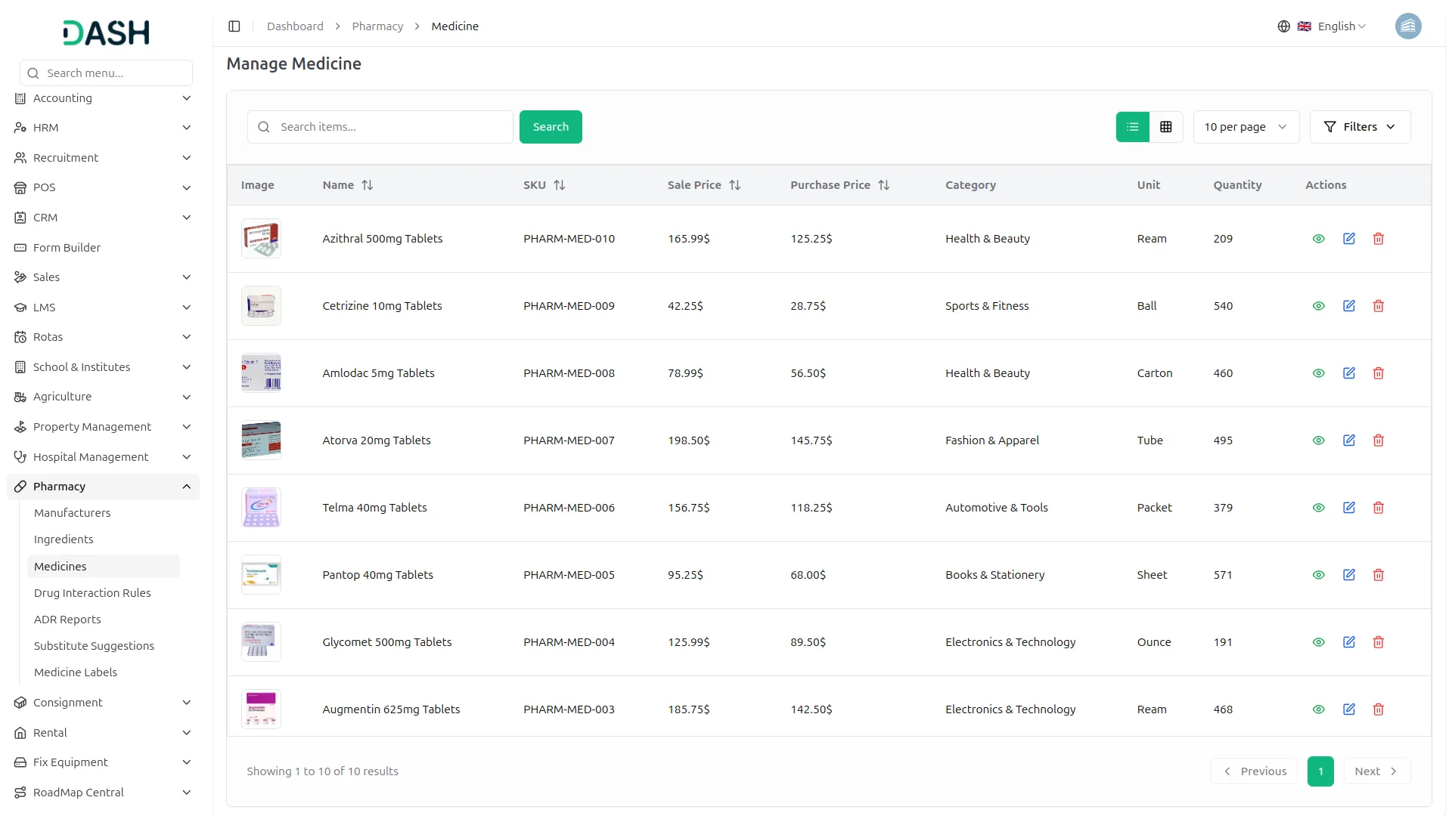The image size is (1452, 816).
Task: Sort by Sale Price arrows icon
Action: pyautogui.click(x=734, y=185)
